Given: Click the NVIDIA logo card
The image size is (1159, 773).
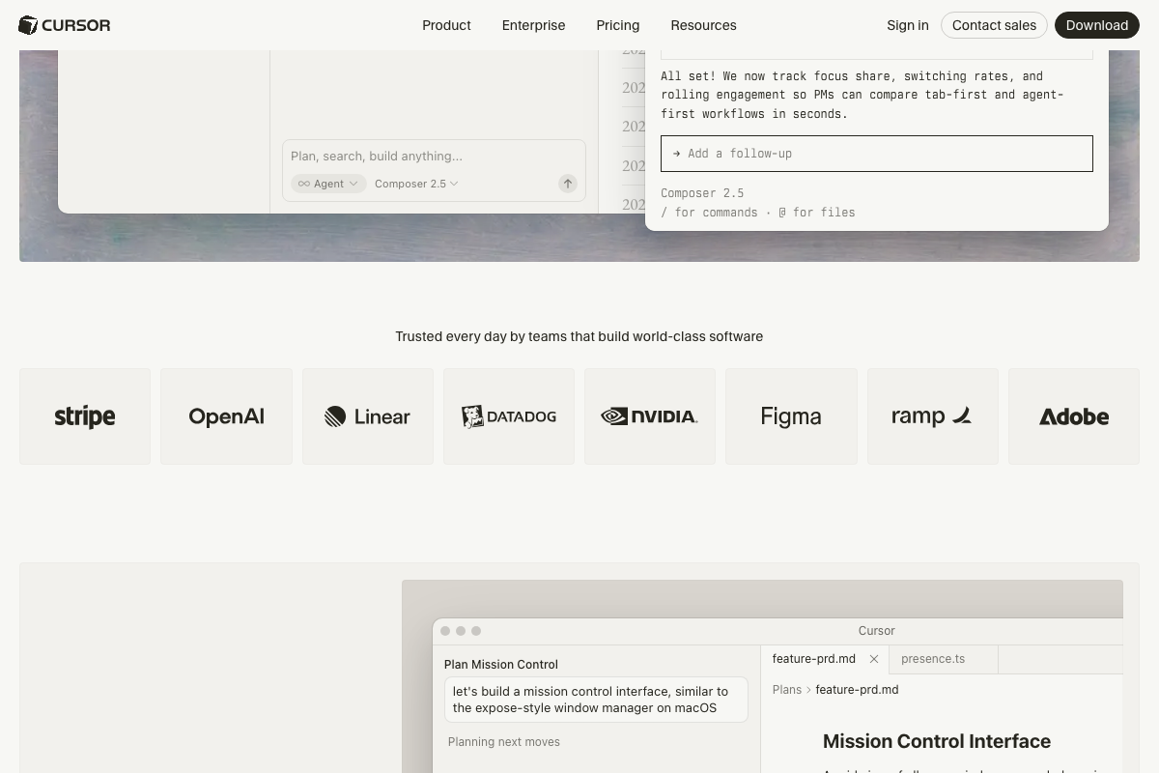Looking at the screenshot, I should pyautogui.click(x=650, y=416).
